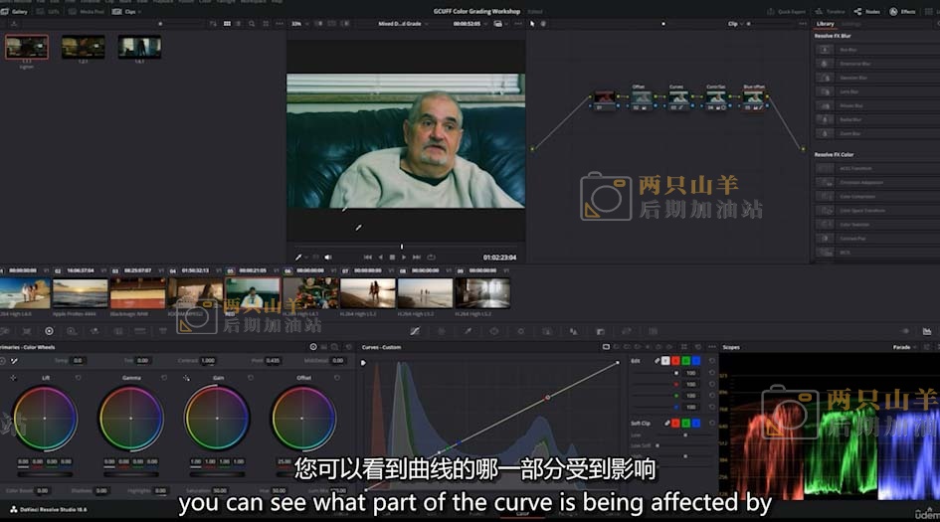940x522 pixels.
Task: Reset the Lift color wheel
Action: click(x=79, y=378)
